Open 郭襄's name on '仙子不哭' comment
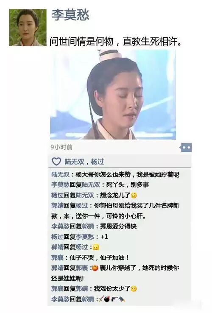The height and width of the screenshot is (313, 212). click(x=57, y=257)
